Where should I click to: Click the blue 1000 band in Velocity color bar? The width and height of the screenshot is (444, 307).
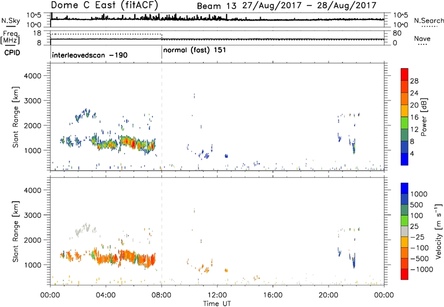click(x=405, y=188)
